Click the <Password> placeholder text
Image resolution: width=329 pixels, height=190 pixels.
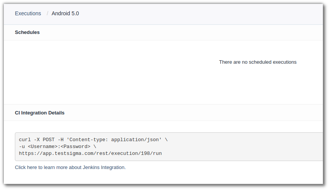click(x=75, y=147)
